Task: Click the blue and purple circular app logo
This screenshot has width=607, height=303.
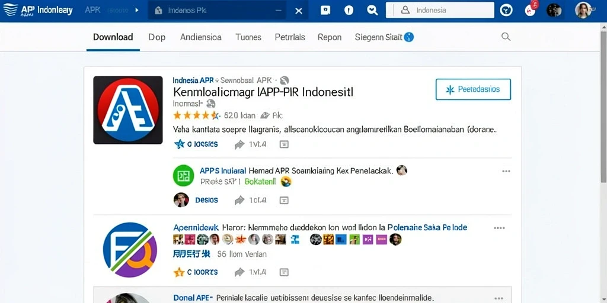Action: 130,250
